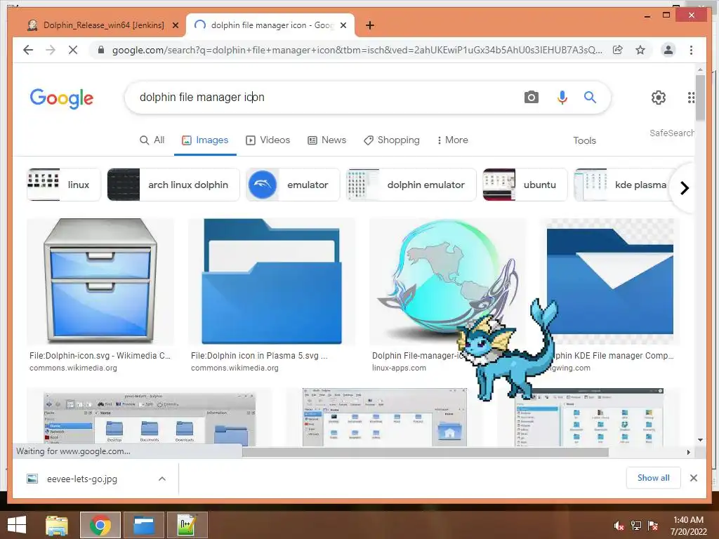719x539 pixels.
Task: Open the Chrome profile avatar
Action: tap(668, 50)
